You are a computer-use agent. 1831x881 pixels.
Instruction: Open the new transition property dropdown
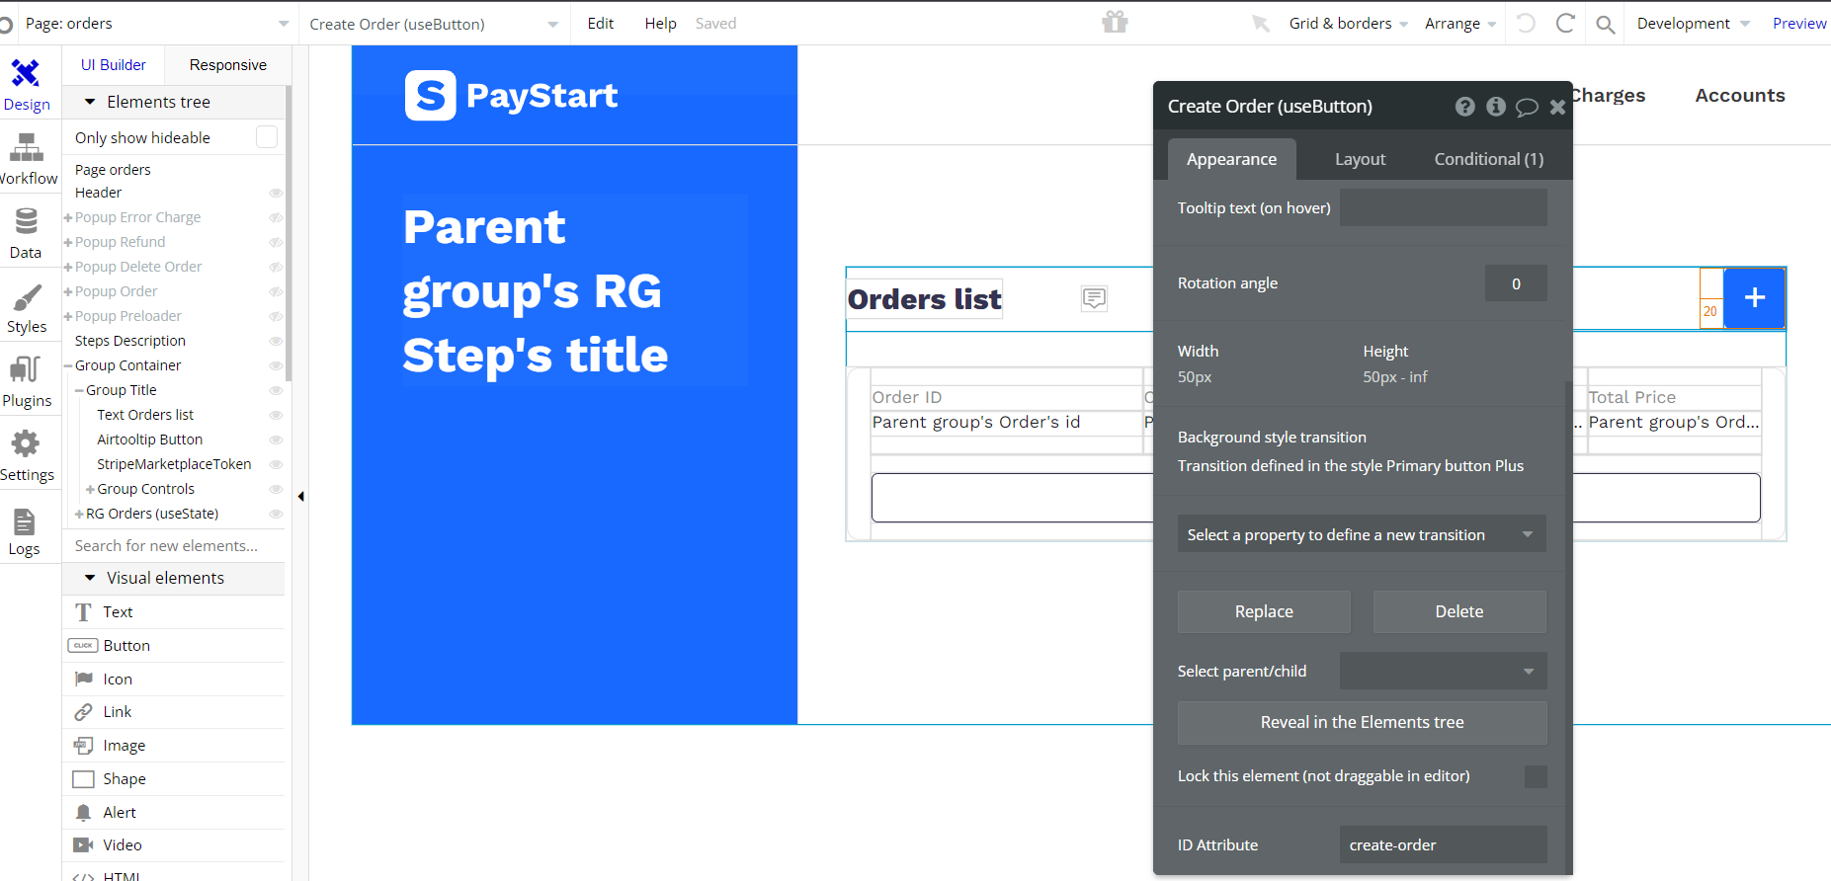click(x=1362, y=534)
